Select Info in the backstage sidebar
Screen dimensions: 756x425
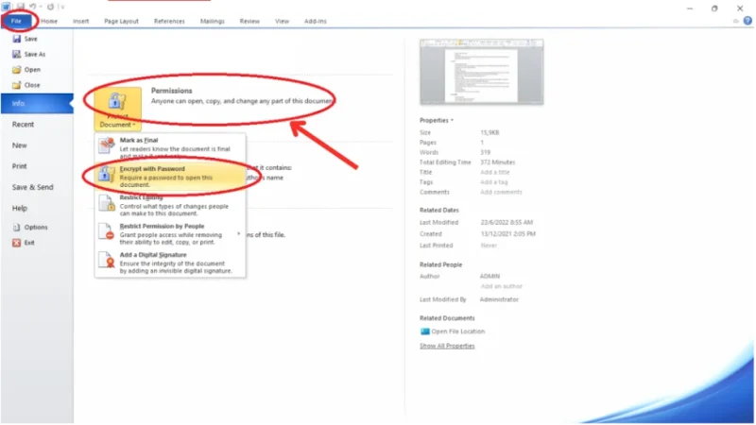(x=37, y=104)
